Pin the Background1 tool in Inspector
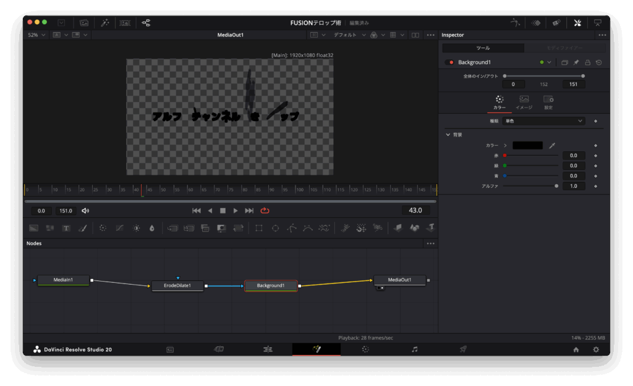Screen dimensions: 633x386 [x=576, y=62]
